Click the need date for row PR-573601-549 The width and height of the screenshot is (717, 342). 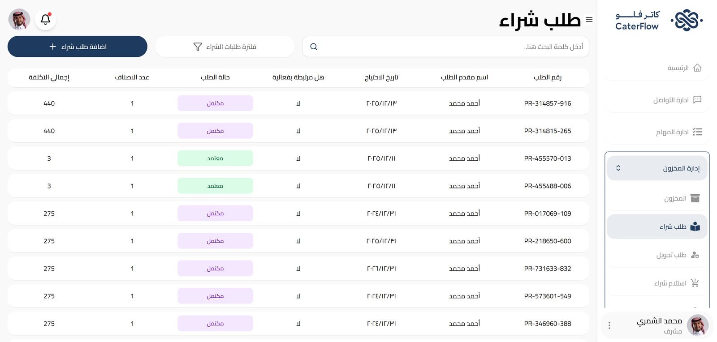point(381,296)
